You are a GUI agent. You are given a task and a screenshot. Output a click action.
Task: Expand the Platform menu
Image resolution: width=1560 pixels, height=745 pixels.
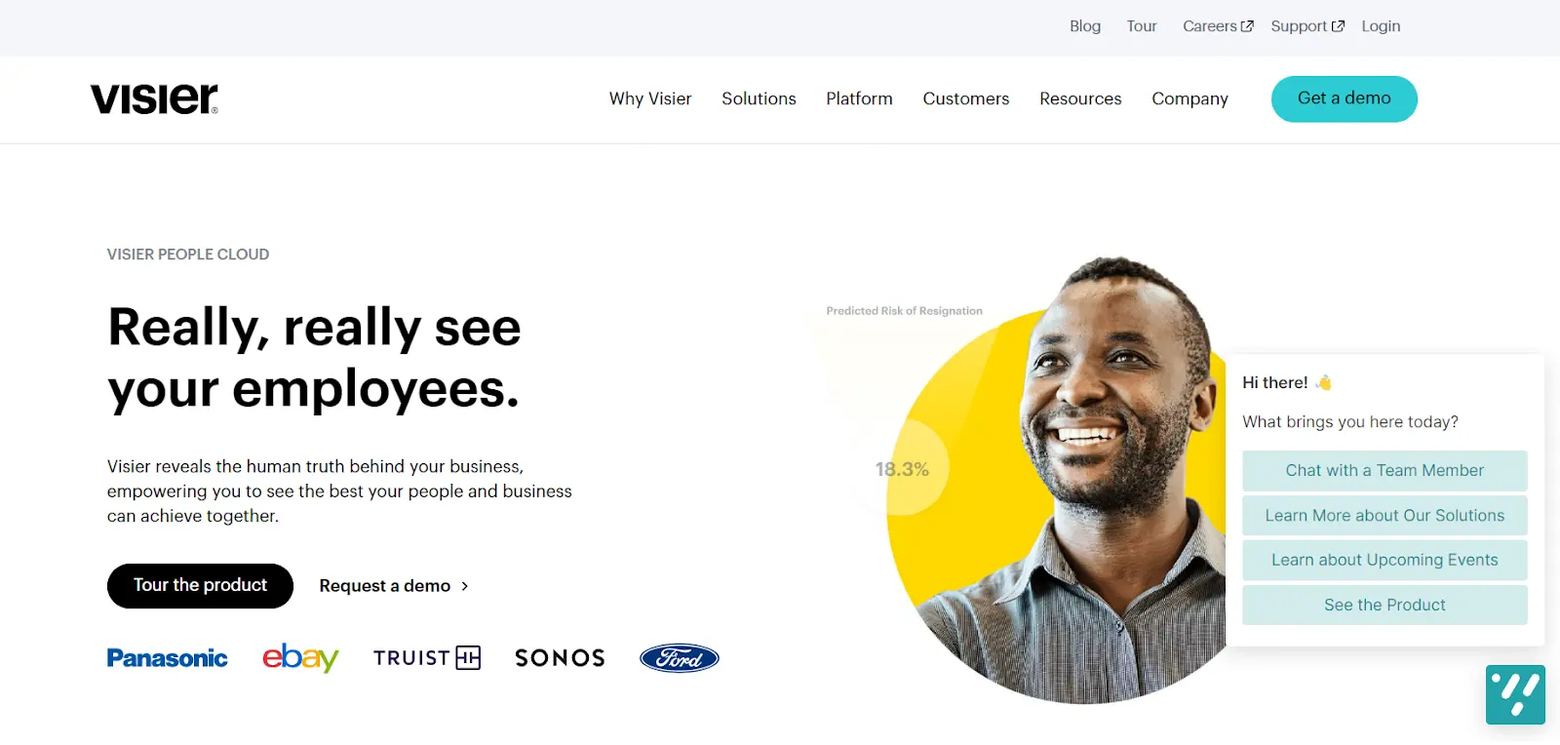pyautogui.click(x=859, y=98)
